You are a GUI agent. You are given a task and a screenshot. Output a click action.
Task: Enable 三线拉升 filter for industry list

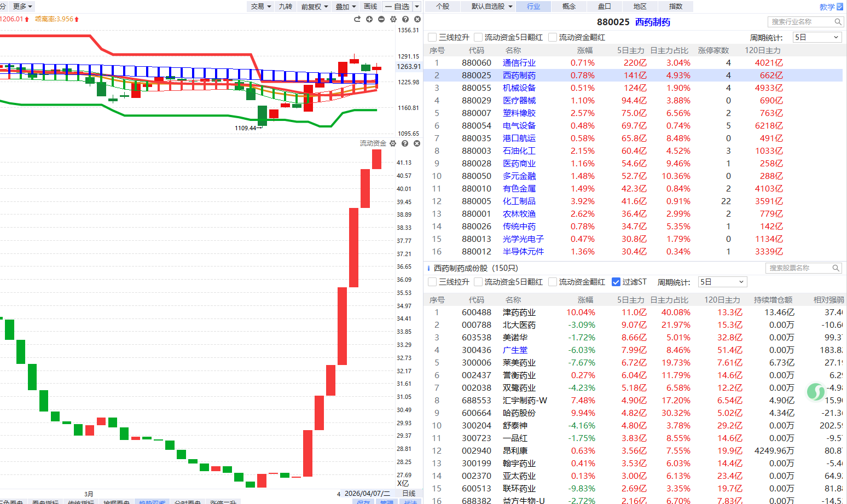pos(433,37)
